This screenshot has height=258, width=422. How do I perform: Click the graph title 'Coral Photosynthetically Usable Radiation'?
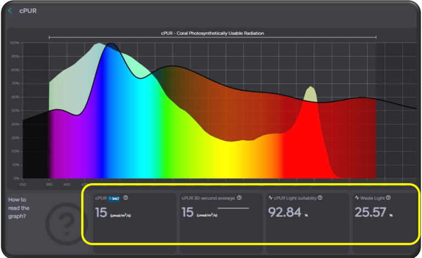point(212,33)
